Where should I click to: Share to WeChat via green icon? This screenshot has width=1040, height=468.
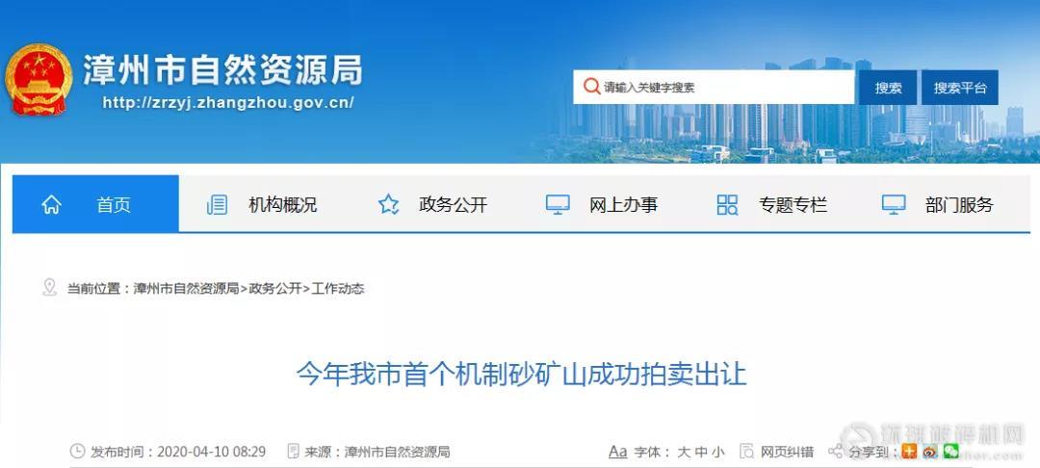[x=951, y=452]
